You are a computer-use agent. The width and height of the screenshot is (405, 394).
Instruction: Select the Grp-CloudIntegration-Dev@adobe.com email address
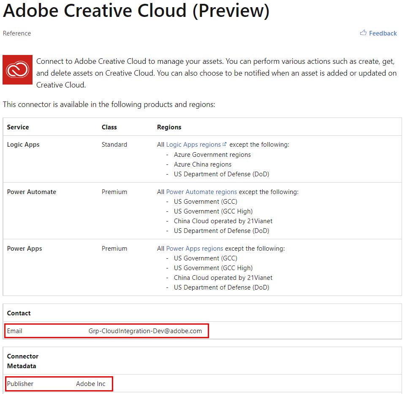click(145, 331)
